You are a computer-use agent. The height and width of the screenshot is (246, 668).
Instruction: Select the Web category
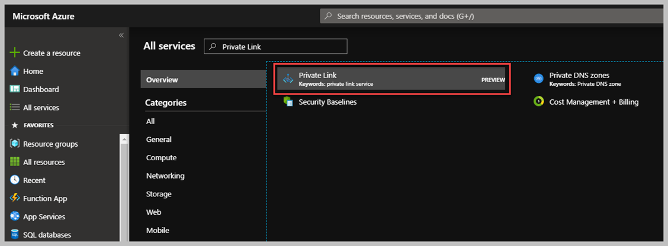[x=154, y=212]
